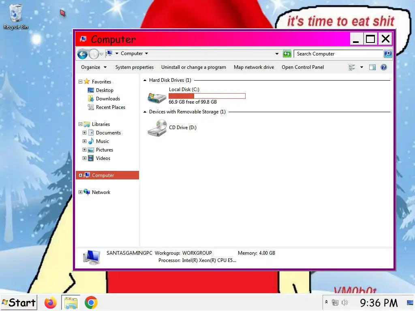Image resolution: width=415 pixels, height=311 pixels.
Task: Expand the Pictures library node
Action: [x=84, y=150]
